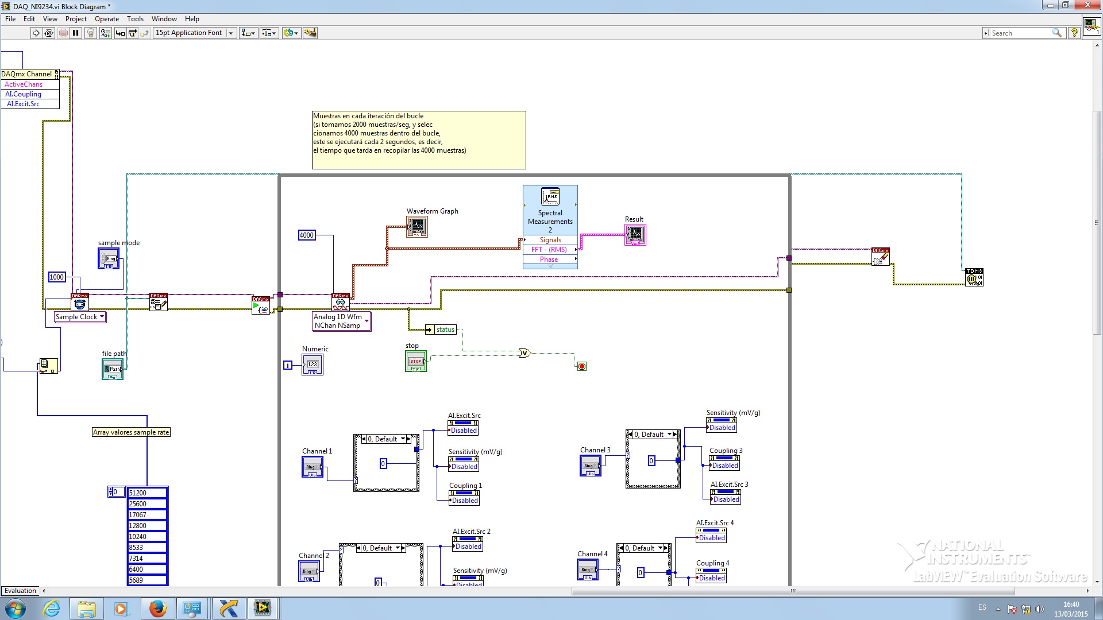Click Step Into button

pos(120,33)
